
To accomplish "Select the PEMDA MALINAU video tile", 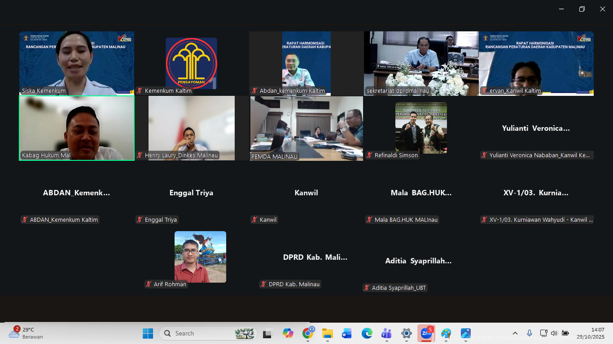I will point(306,128).
